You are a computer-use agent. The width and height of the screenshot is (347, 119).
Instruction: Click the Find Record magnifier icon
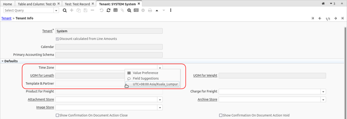coord(65,10)
